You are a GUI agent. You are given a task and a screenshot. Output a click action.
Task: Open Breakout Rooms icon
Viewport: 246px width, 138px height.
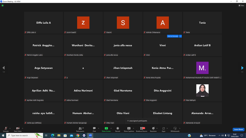[x=141, y=129]
